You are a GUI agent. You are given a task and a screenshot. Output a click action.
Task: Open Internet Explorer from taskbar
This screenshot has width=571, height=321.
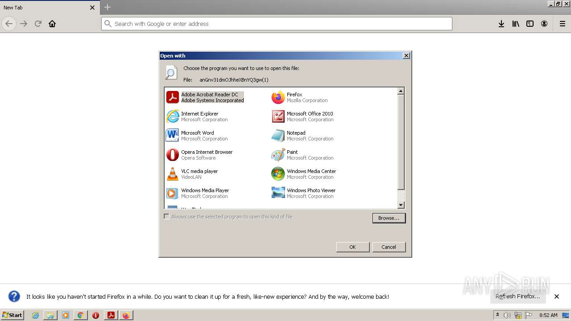[x=35, y=315]
